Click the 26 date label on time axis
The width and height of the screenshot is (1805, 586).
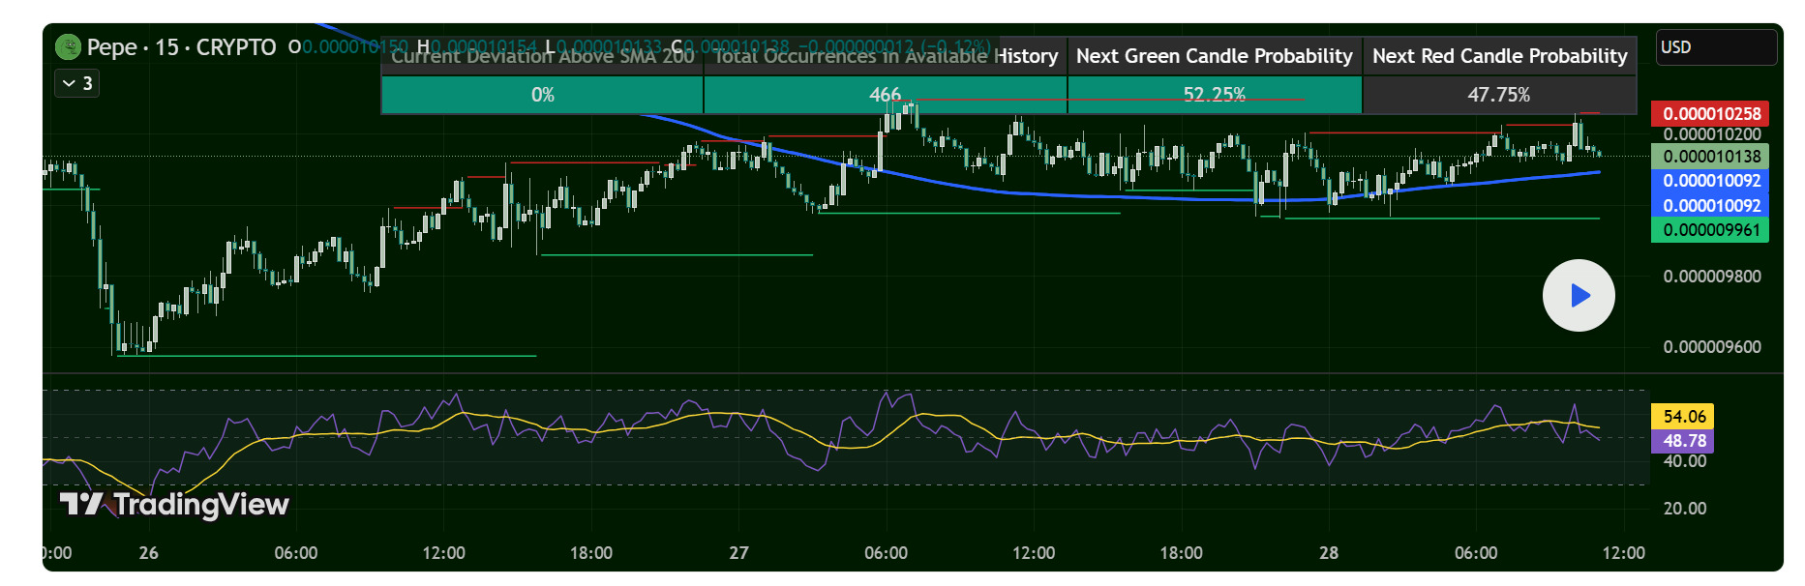click(148, 553)
